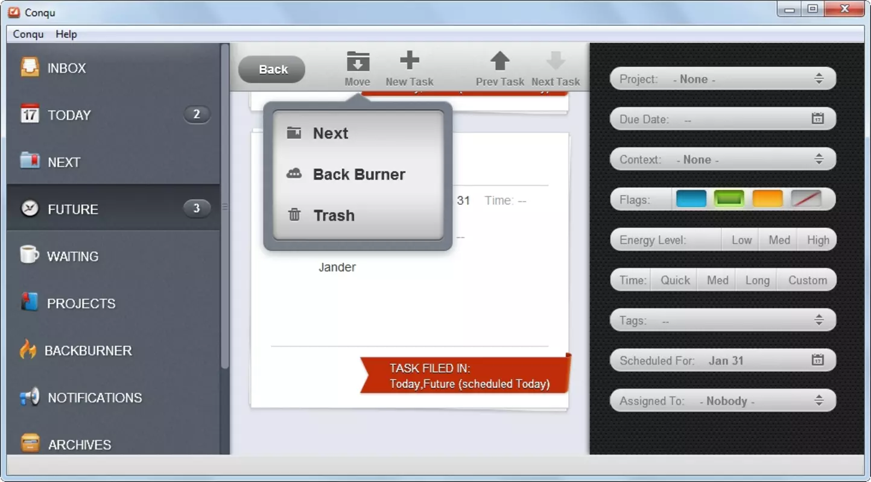Screen dimensions: 871x482
Task: Select BACKBURNER label in sidebar
Action: 88,350
